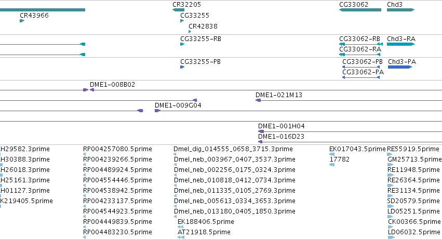
Task: Select the SD20579.5prime feature label
Action: pyautogui.click(x=413, y=201)
